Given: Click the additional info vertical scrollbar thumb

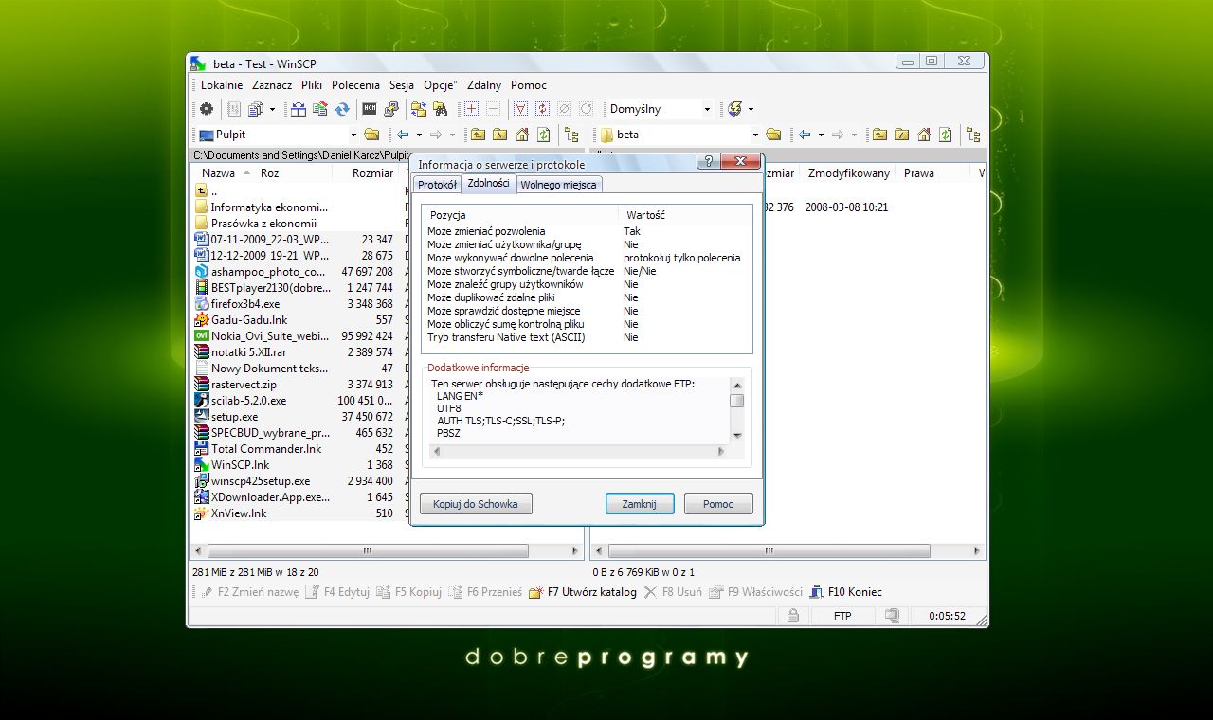Looking at the screenshot, I should pyautogui.click(x=736, y=401).
